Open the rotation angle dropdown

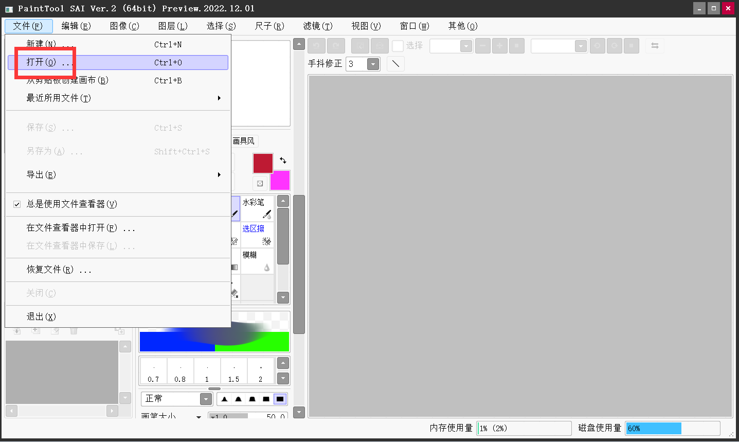tap(581, 46)
